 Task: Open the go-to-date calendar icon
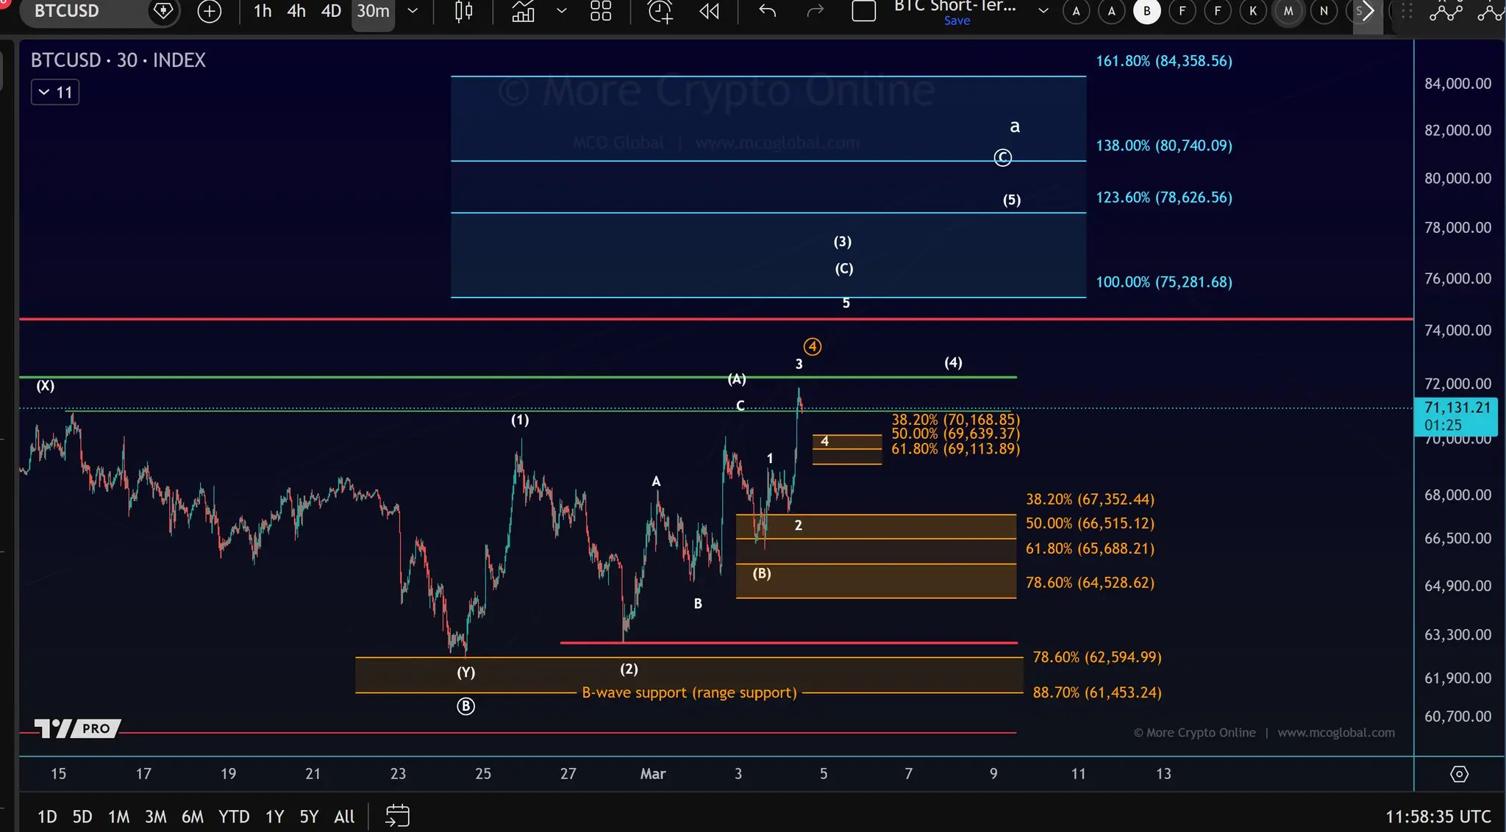click(x=397, y=816)
